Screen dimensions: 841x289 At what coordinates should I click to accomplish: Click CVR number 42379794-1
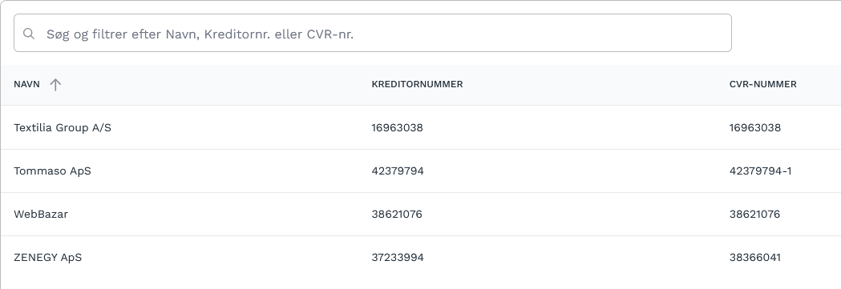tap(761, 171)
